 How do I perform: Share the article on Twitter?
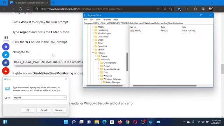click(6, 55)
